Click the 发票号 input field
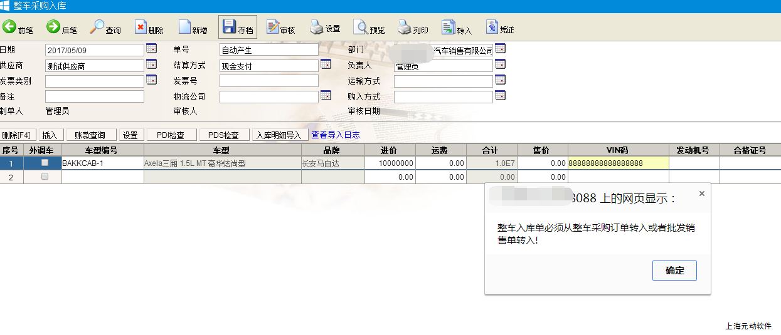 (x=268, y=81)
